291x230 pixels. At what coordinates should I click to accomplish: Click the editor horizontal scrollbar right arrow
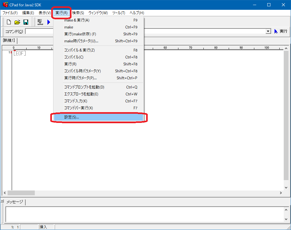(281, 193)
